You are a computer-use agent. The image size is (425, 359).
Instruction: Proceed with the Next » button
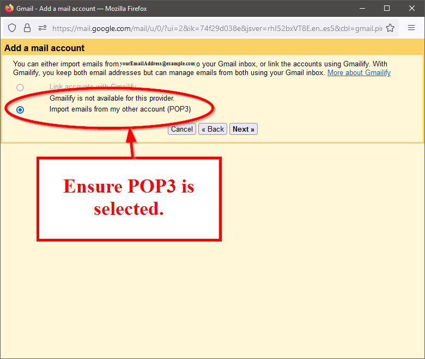tap(244, 129)
